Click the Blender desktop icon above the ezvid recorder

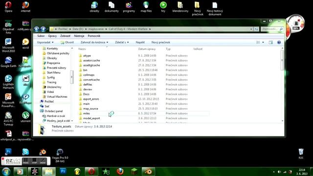[x=43, y=152]
